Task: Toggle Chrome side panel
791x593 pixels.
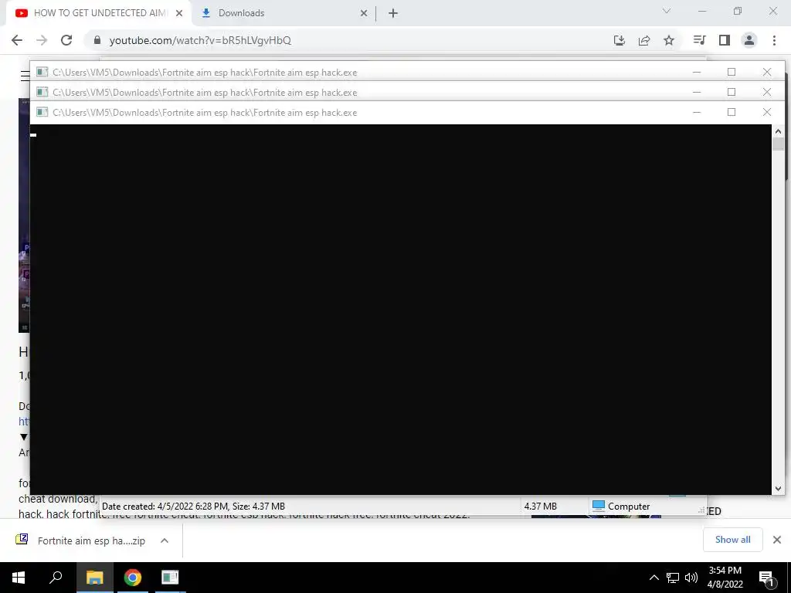Action: point(725,40)
